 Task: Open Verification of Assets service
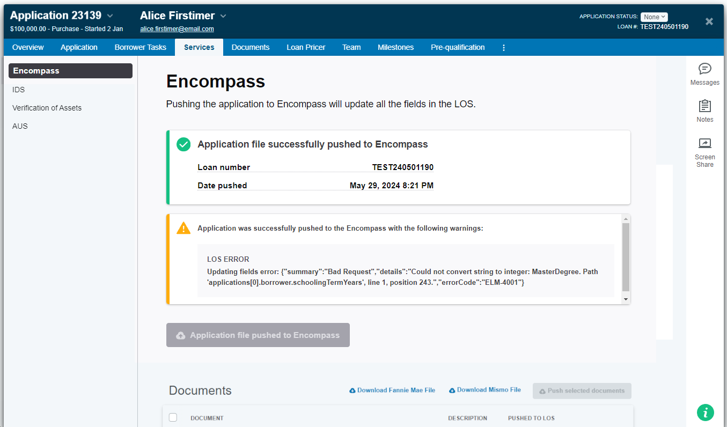click(47, 108)
